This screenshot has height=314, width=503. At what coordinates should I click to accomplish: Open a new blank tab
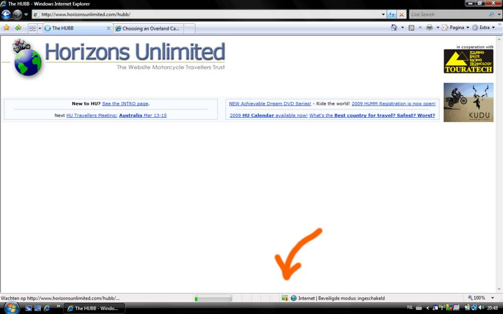point(189,28)
